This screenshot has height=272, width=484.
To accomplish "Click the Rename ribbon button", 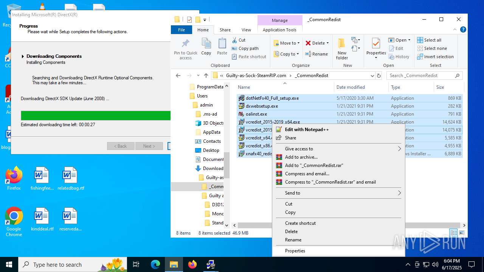I will 316,54.
